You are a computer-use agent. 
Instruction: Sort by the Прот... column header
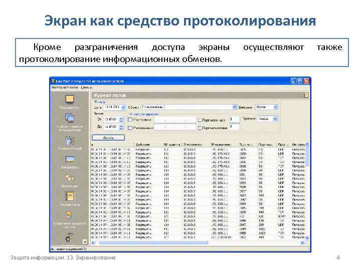tap(283, 144)
